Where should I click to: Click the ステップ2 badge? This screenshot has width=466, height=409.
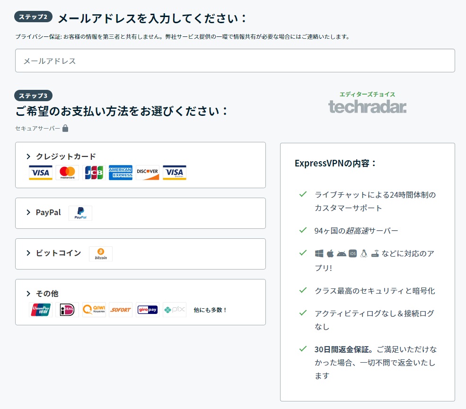coord(33,17)
